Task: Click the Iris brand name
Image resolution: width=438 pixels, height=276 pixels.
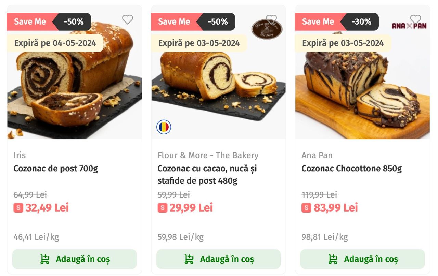Action: 20,155
